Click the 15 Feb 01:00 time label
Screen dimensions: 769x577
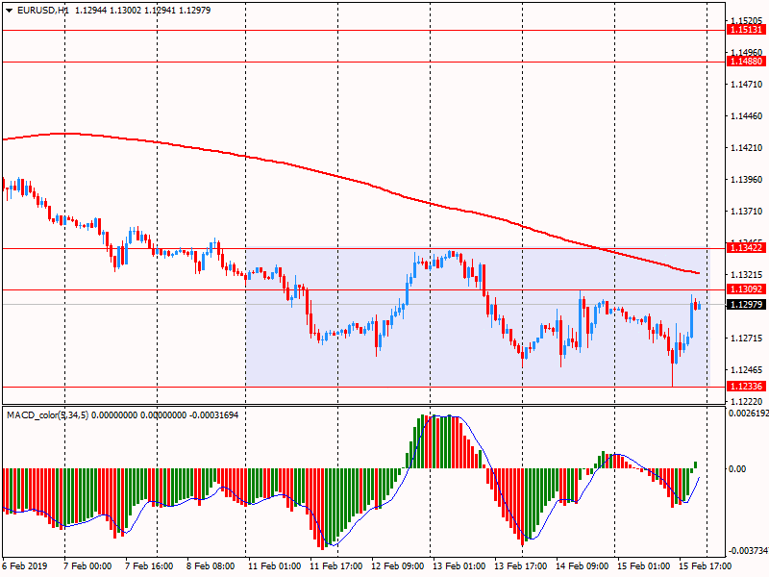click(643, 565)
